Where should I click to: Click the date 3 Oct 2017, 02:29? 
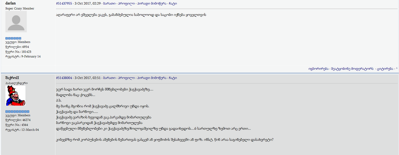(88, 4)
